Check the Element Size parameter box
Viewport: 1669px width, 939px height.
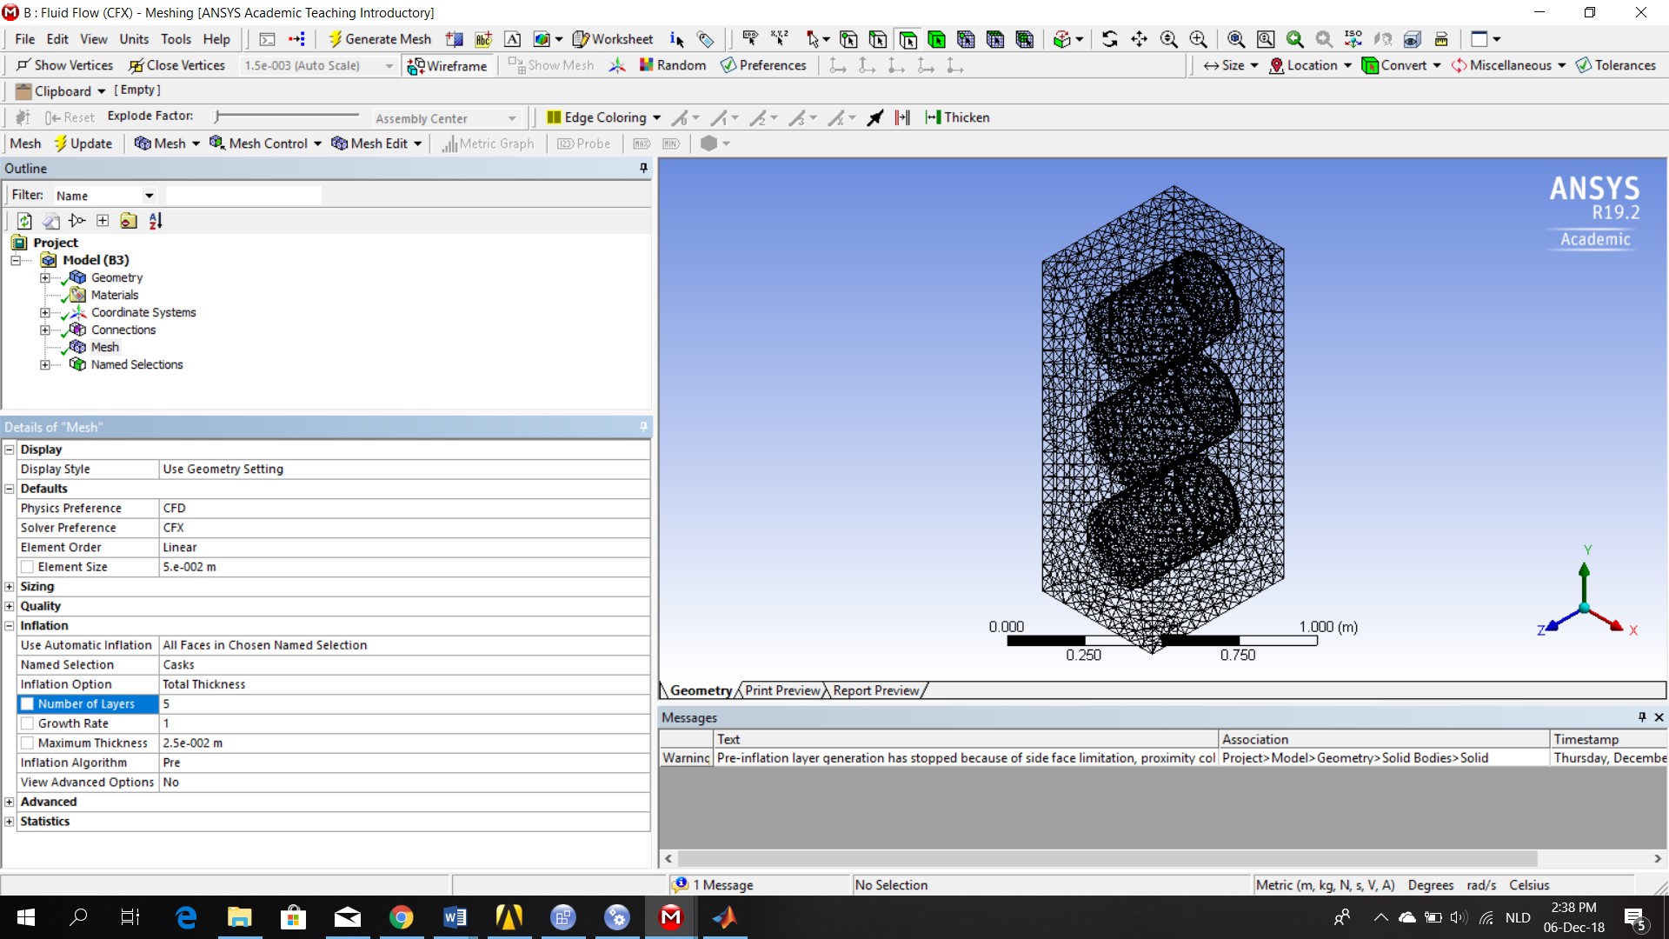pyautogui.click(x=27, y=567)
